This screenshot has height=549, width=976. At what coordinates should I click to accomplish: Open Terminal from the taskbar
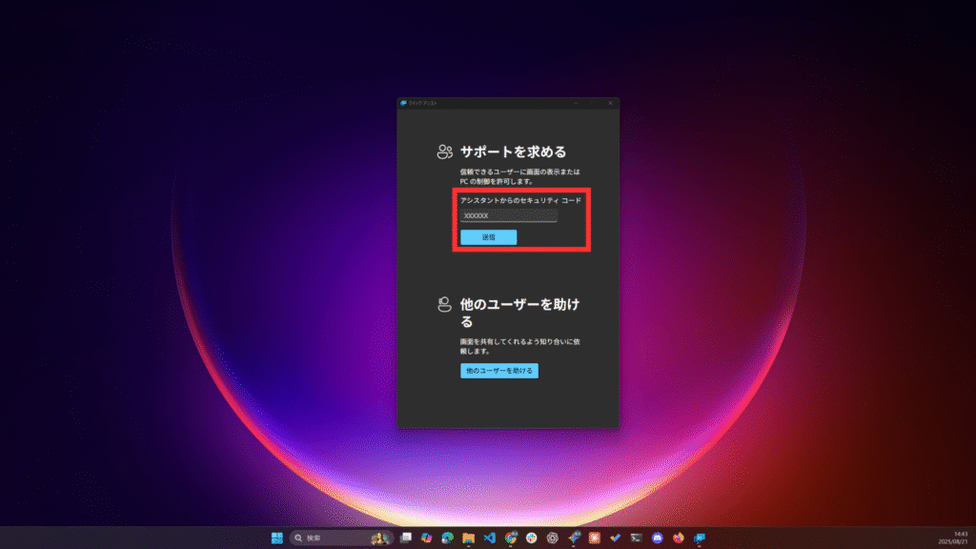tap(636, 538)
